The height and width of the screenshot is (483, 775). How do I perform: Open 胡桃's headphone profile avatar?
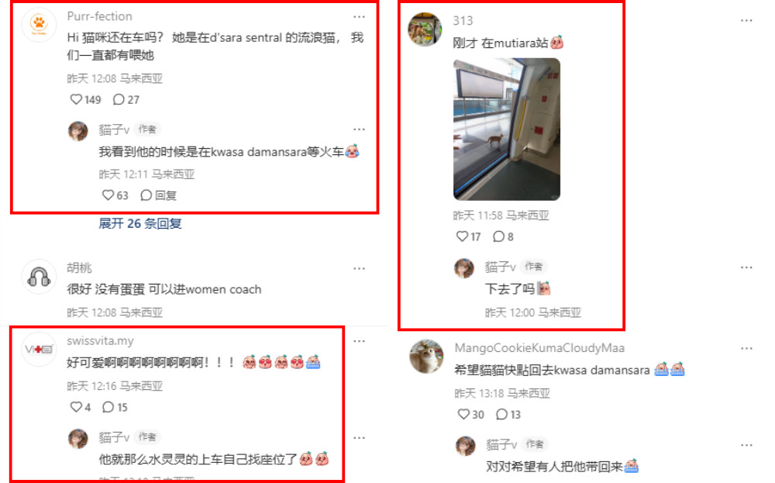39,277
